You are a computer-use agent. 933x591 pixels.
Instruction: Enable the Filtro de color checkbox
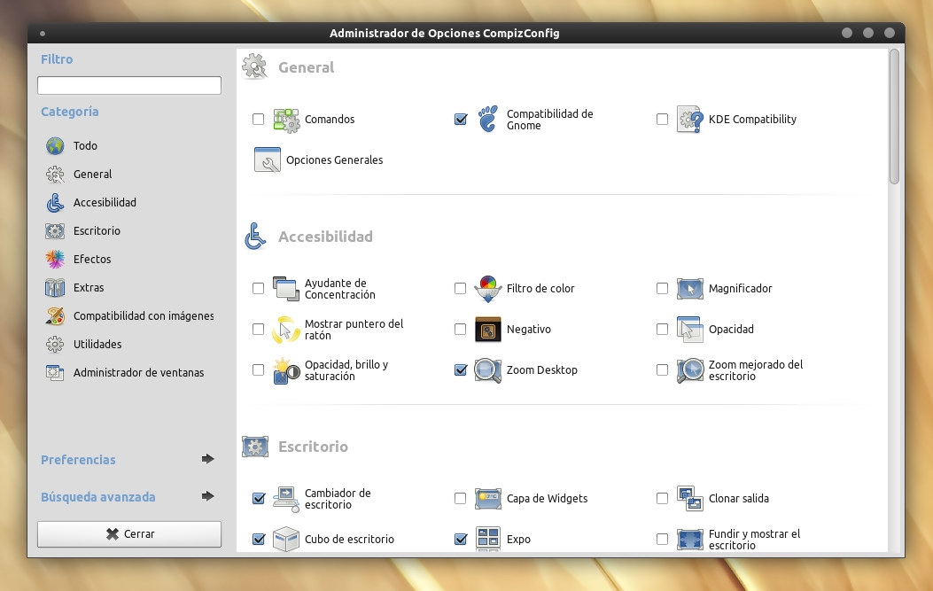coord(460,289)
